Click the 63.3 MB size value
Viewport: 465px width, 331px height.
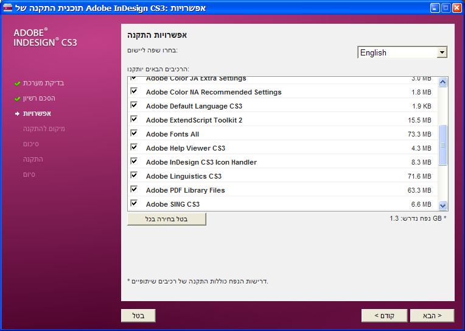(419, 190)
